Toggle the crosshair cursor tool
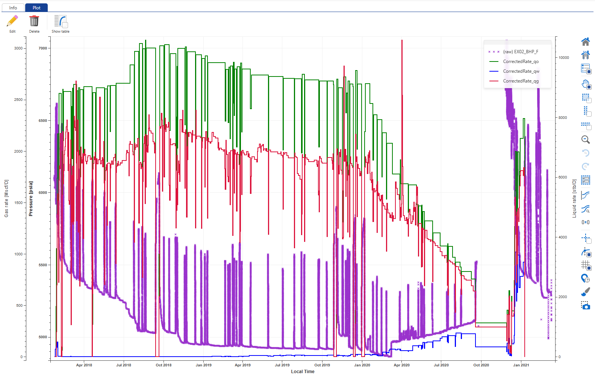This screenshot has width=595, height=378. tap(585, 238)
